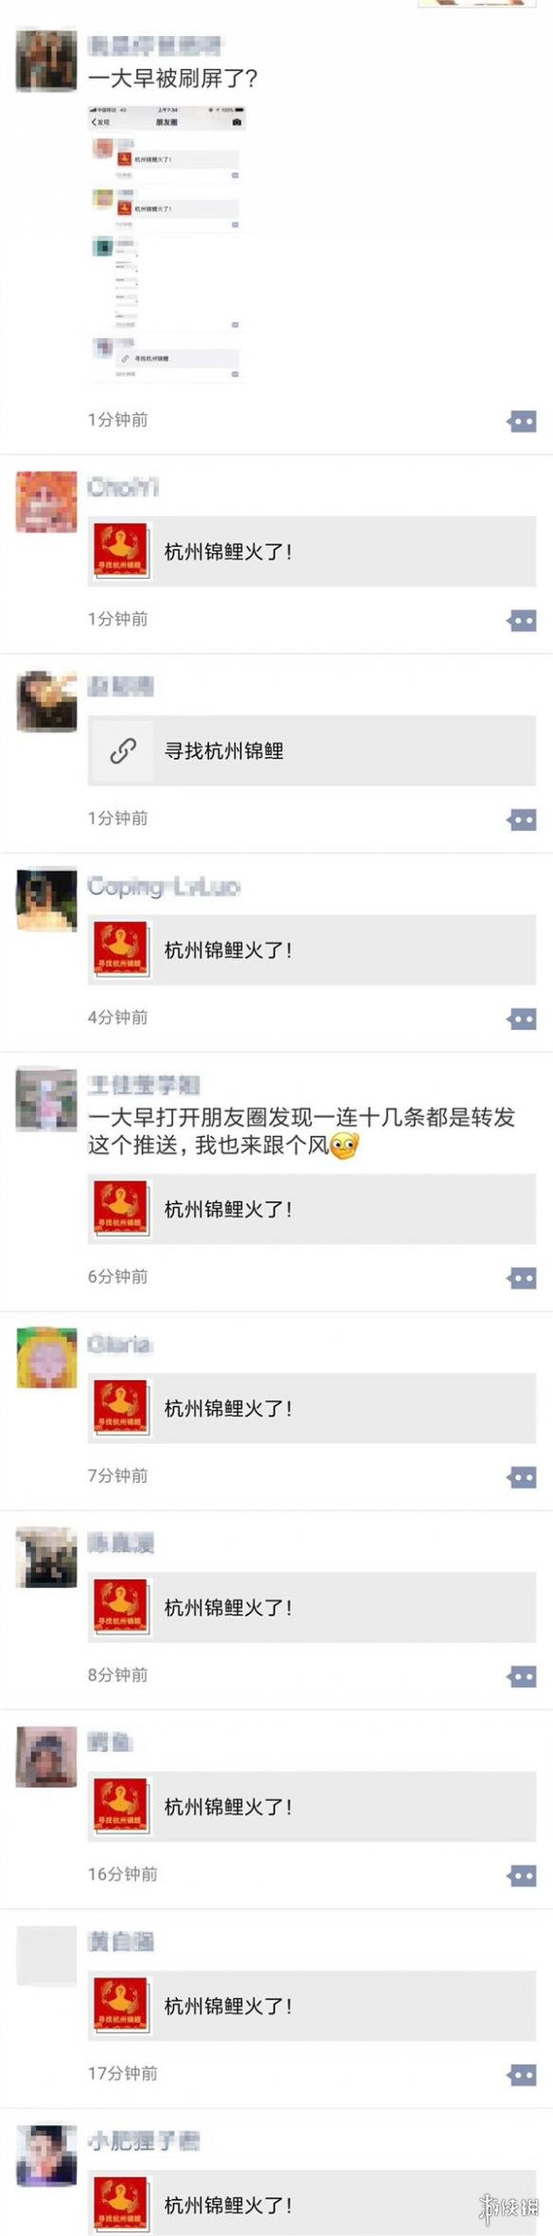Tap comment icon on the 6分钟前 post

tap(522, 1278)
